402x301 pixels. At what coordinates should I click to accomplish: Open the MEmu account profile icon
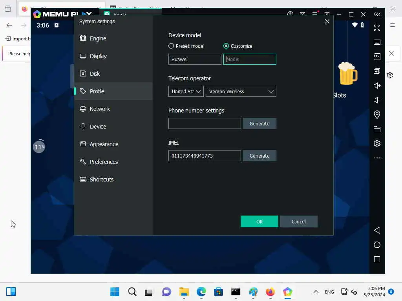point(290,14)
